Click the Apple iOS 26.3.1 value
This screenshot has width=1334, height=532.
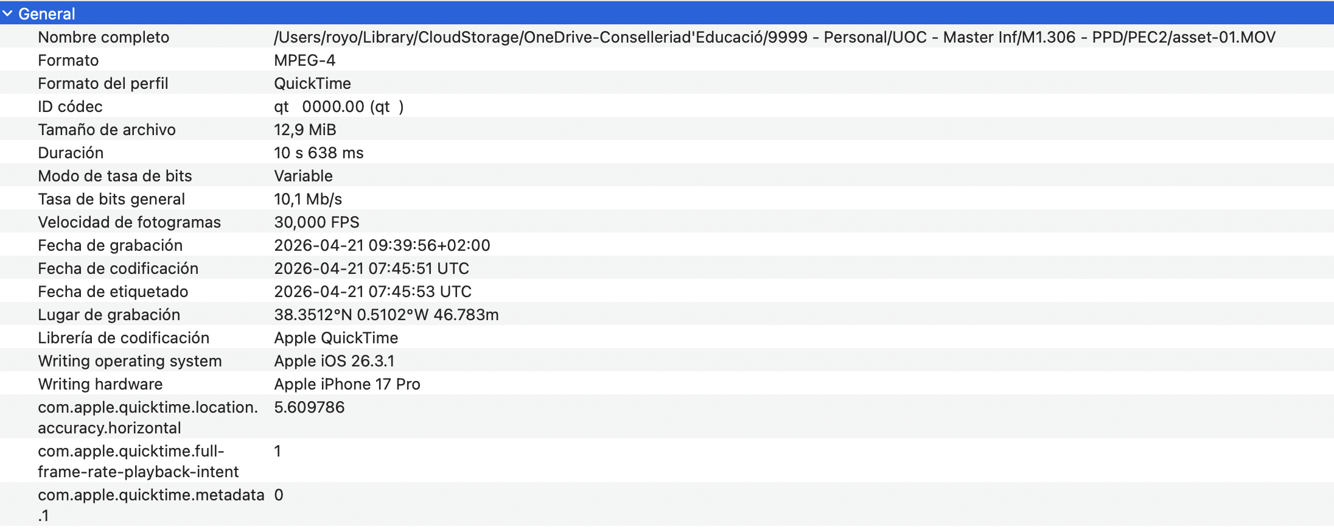pyautogui.click(x=334, y=361)
